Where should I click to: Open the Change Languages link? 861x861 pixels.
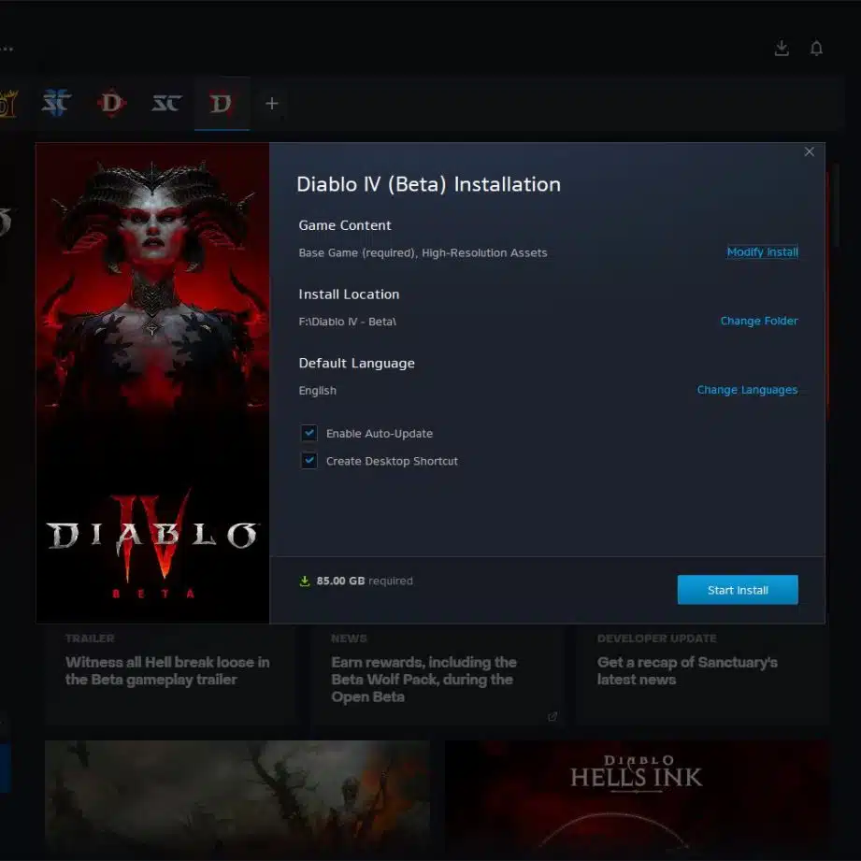coord(747,390)
